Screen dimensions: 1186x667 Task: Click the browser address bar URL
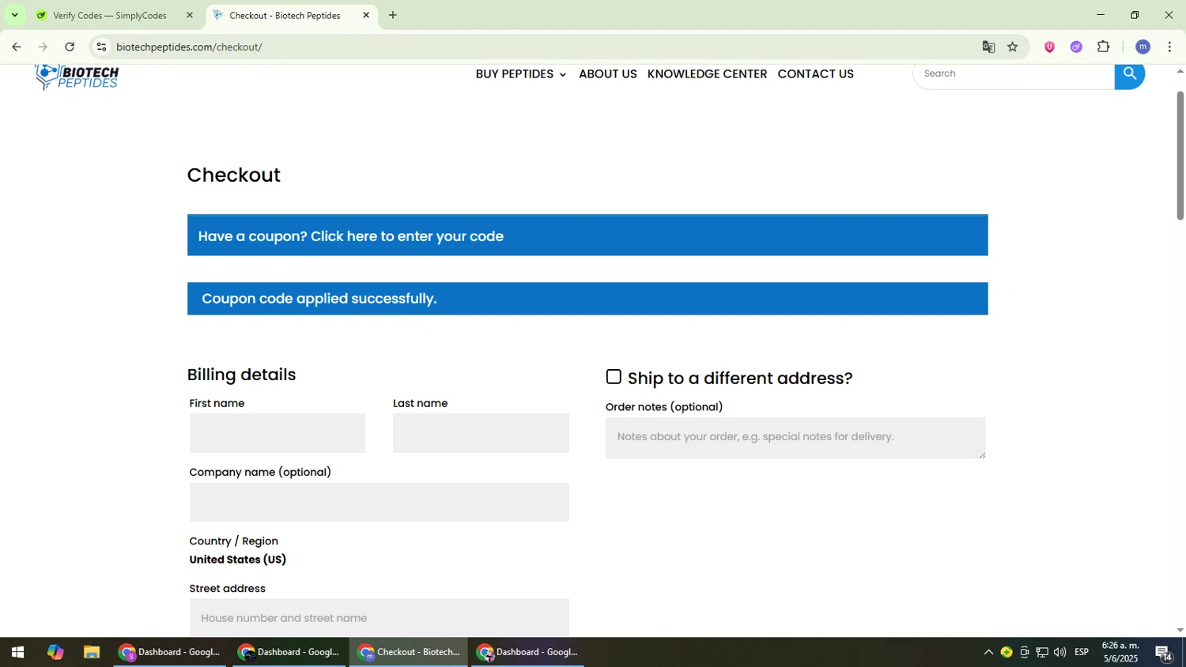(190, 47)
